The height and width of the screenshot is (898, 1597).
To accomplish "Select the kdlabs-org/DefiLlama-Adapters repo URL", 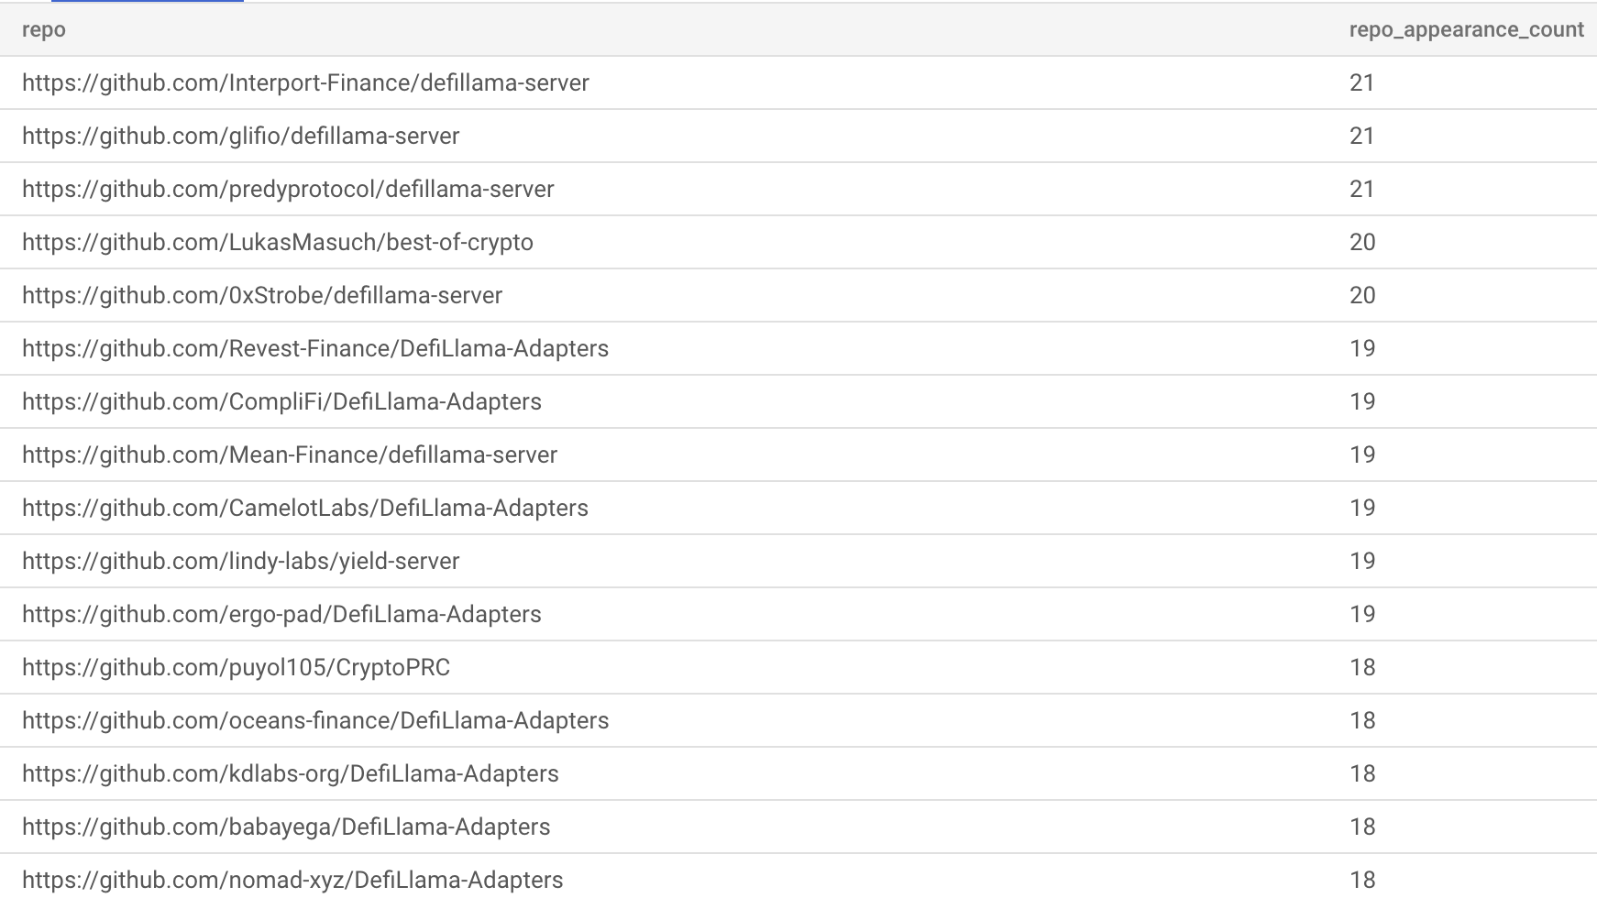I will pos(290,774).
